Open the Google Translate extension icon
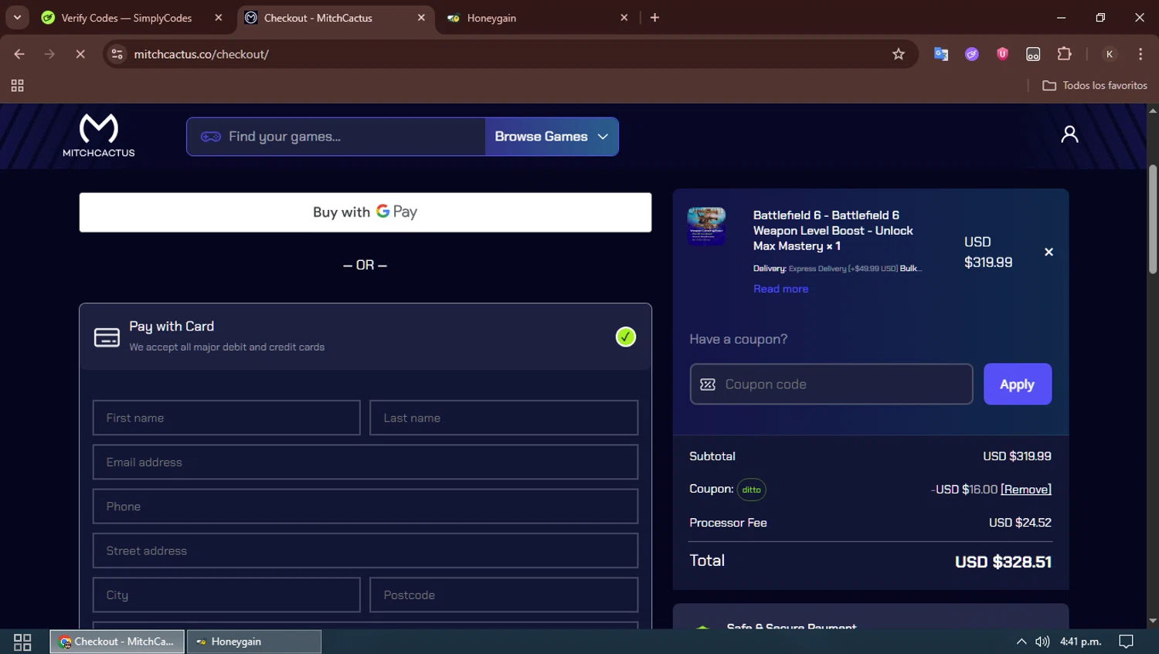 pyautogui.click(x=940, y=54)
